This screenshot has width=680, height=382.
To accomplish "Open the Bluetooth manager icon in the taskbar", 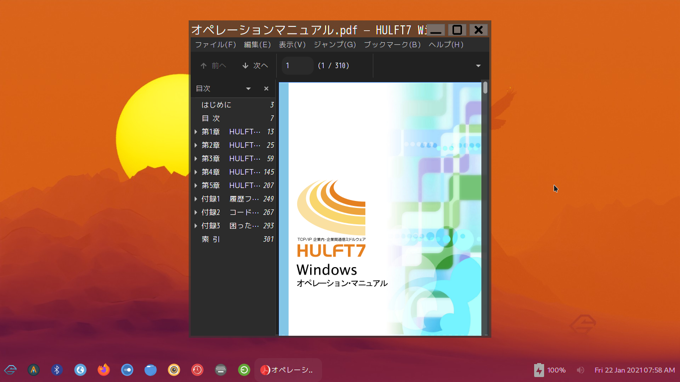I will coord(57,370).
